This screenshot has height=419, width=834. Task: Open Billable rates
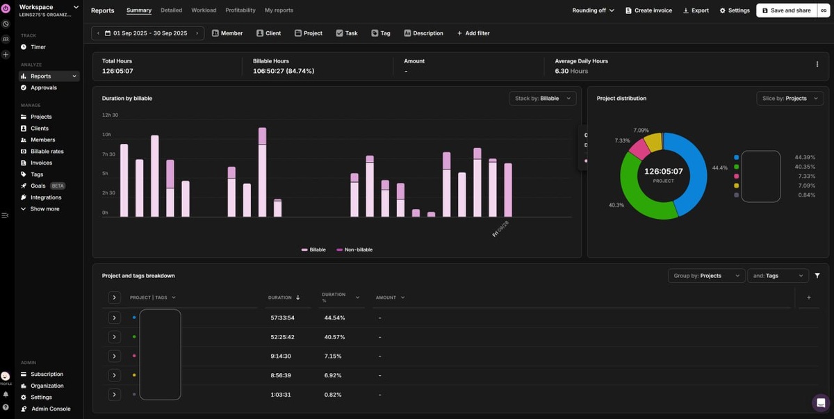[x=47, y=151]
